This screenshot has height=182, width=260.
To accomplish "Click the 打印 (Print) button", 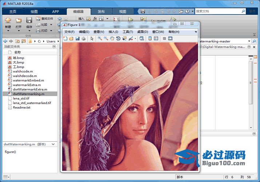I will (x=42, y=31).
